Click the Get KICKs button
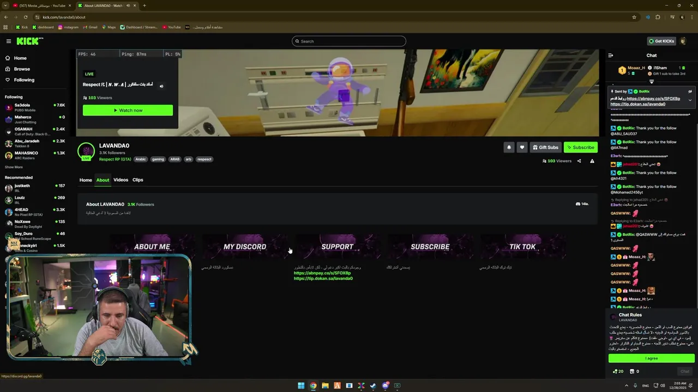This screenshot has width=698, height=392. point(661,41)
